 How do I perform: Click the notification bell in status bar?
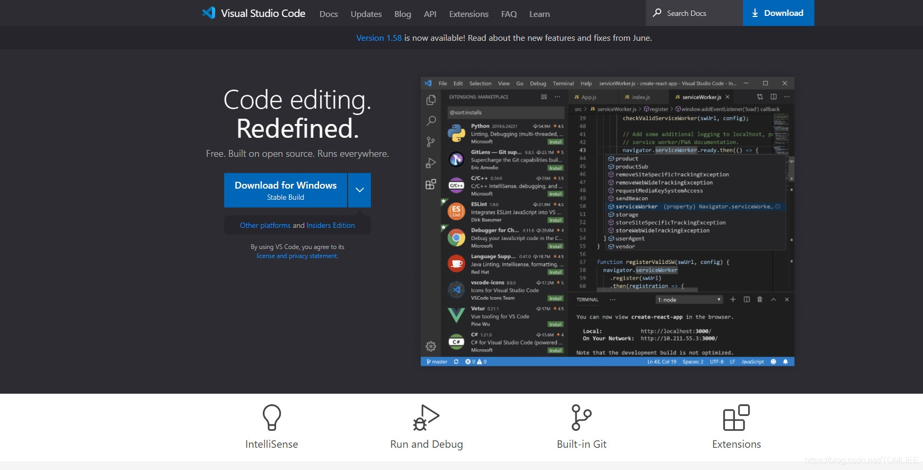(x=785, y=362)
